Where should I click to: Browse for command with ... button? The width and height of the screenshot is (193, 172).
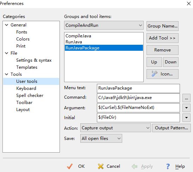(x=186, y=98)
